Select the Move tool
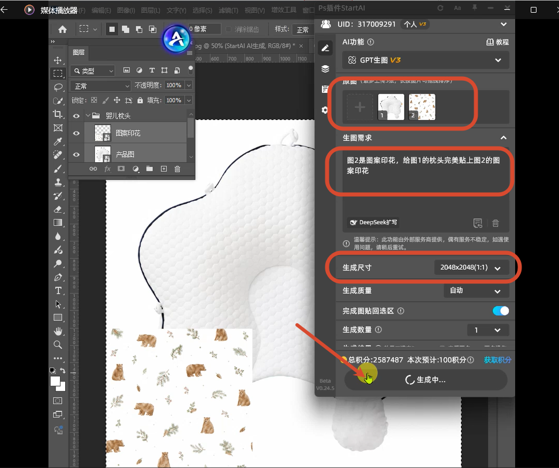559x468 pixels. [x=58, y=60]
